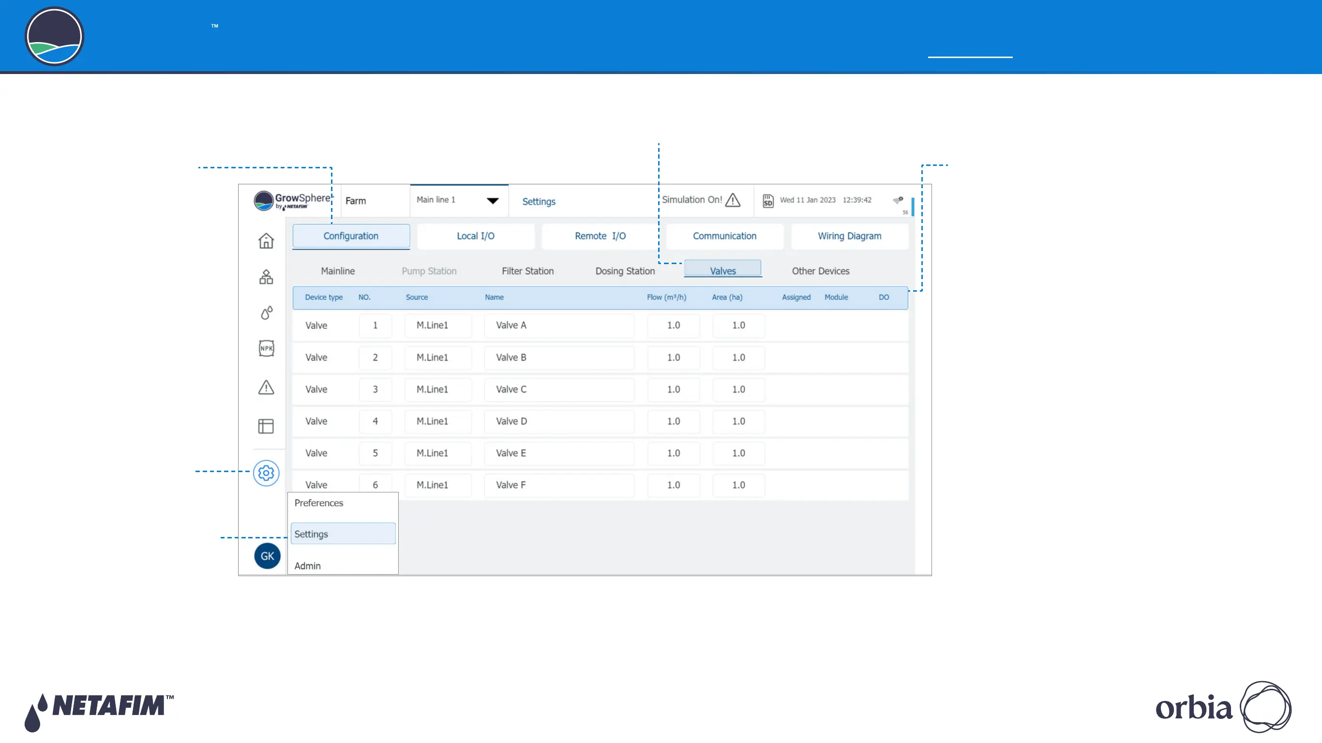Select the Pump Station sub-tab
This screenshot has height=743, width=1322.
pos(429,271)
